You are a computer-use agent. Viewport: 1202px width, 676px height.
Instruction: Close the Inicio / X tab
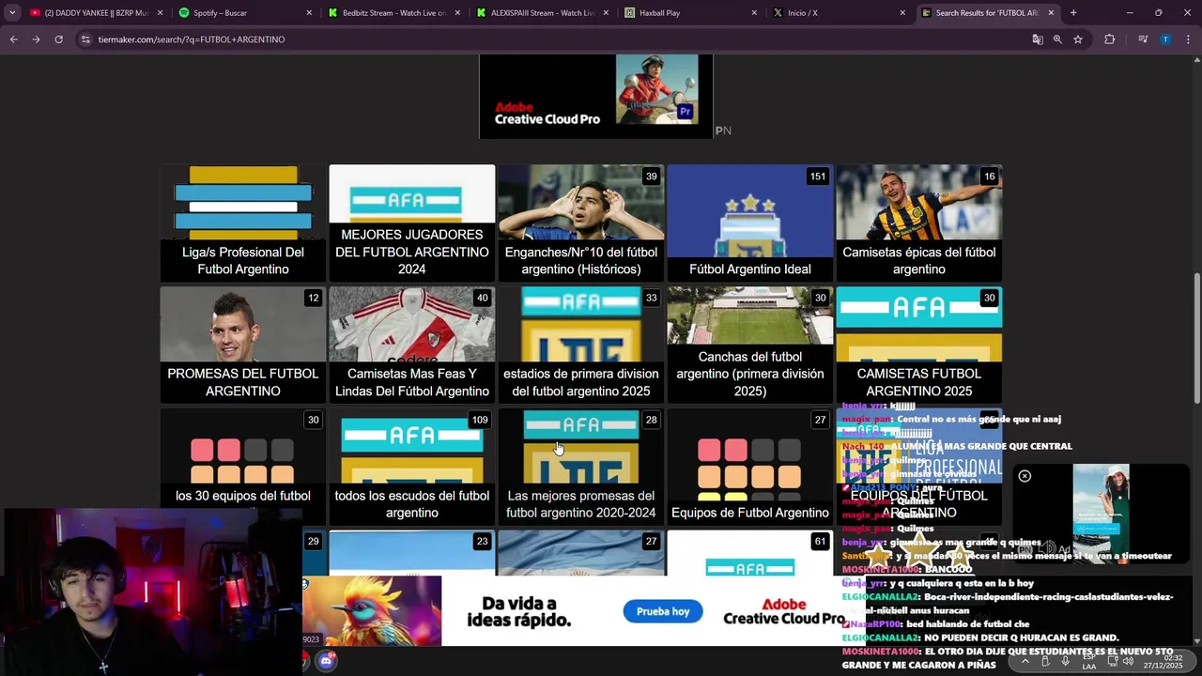click(x=902, y=13)
